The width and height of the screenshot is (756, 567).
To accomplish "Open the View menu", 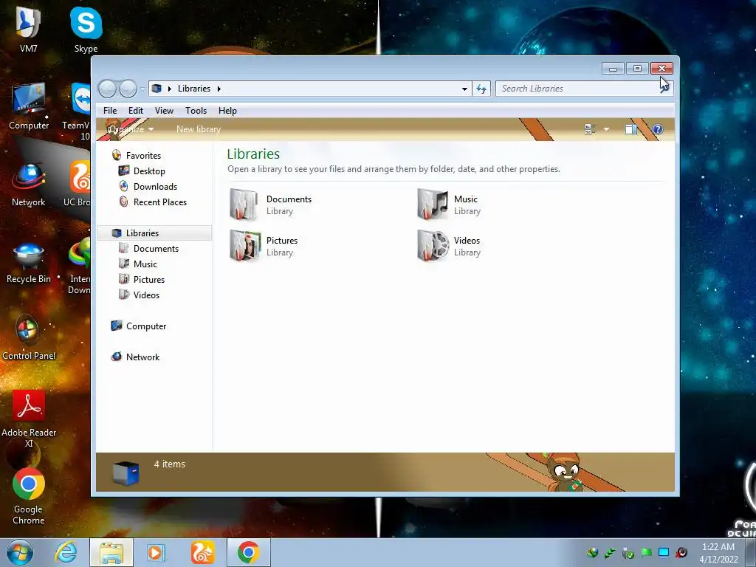I will 164,111.
